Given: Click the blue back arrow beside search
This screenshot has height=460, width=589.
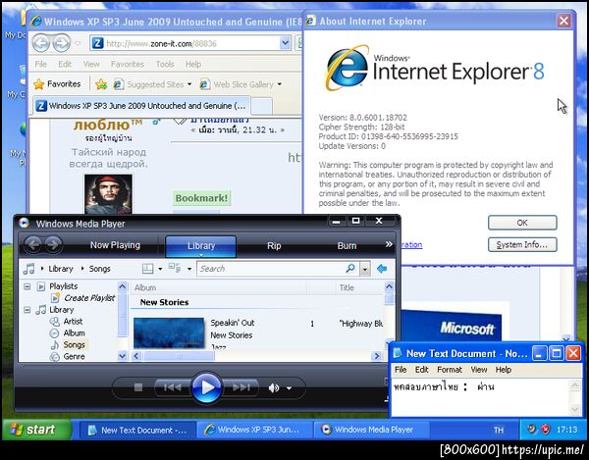Looking at the screenshot, I should pos(382,269).
